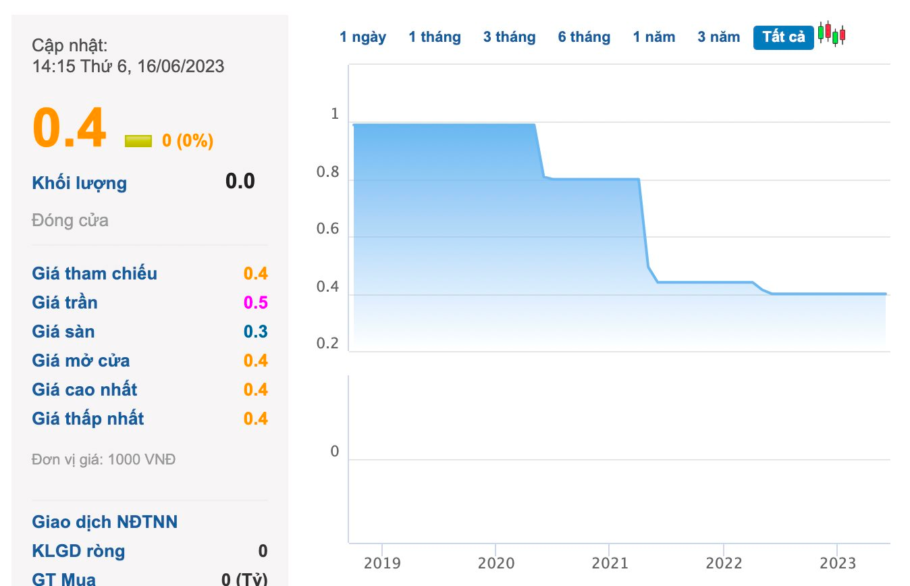
Task: Click the "Giá trần" ceiling price value
Action: tap(256, 302)
